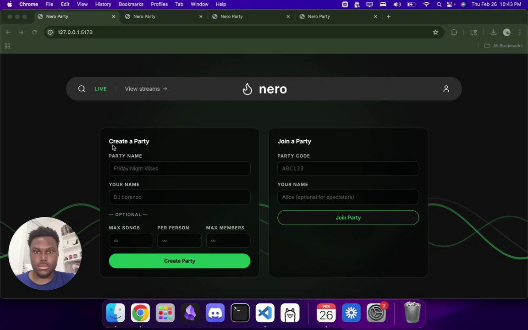Open the Trash in the dock
This screenshot has width=528, height=330.
click(x=412, y=313)
